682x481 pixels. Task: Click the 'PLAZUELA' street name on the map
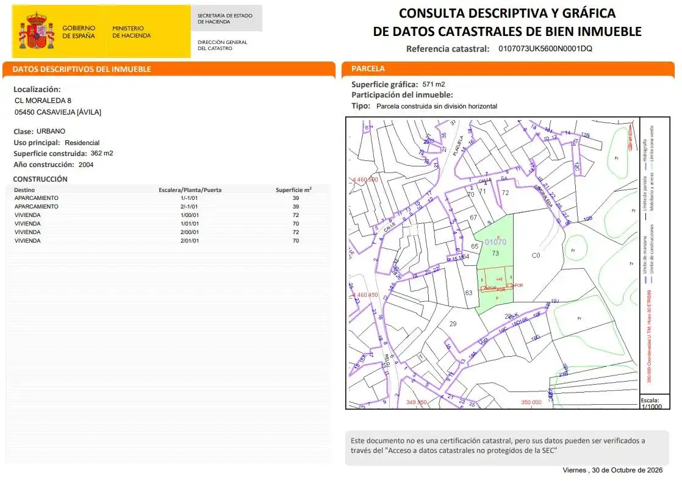pyautogui.click(x=458, y=146)
